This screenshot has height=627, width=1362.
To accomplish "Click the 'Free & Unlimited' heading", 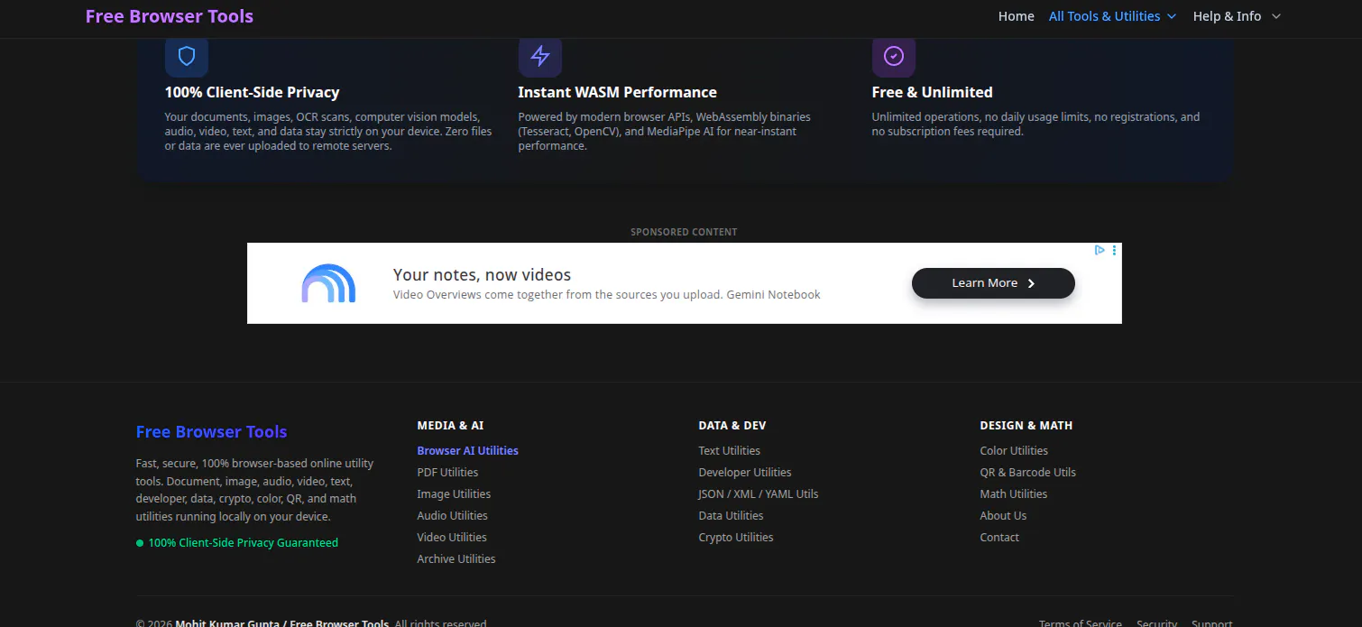I will pyautogui.click(x=932, y=92).
